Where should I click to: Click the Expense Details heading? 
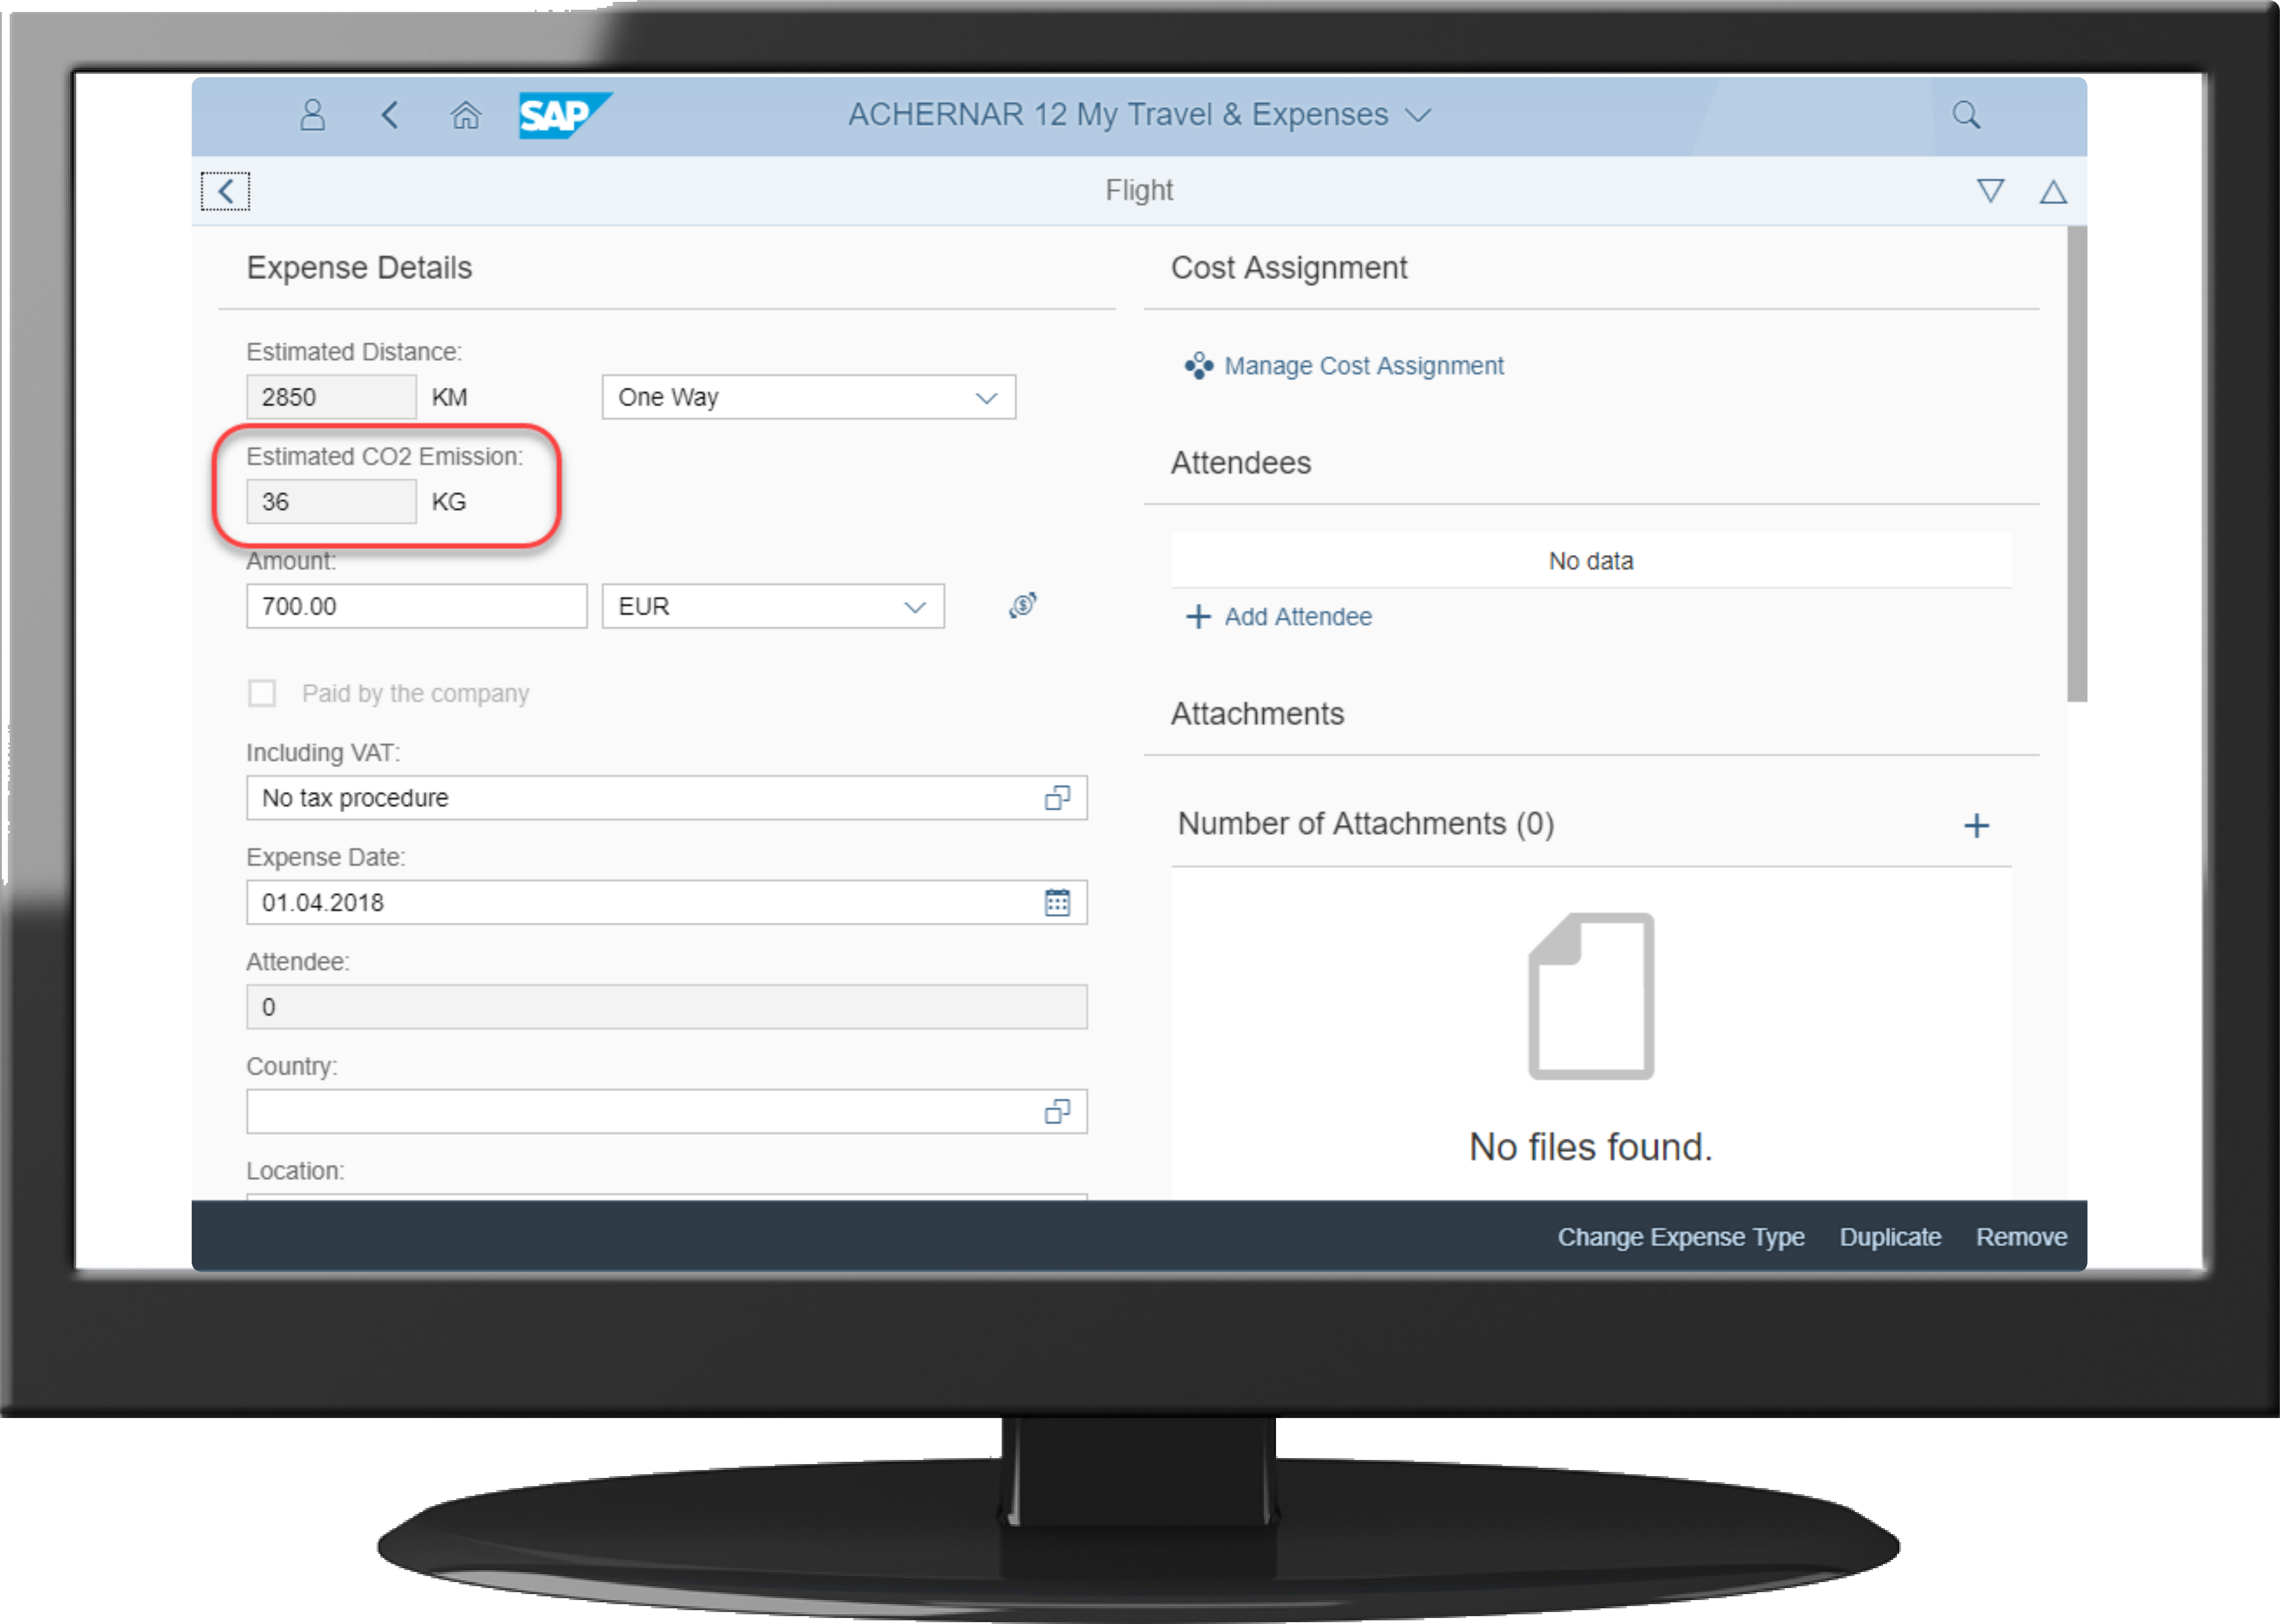click(x=359, y=268)
